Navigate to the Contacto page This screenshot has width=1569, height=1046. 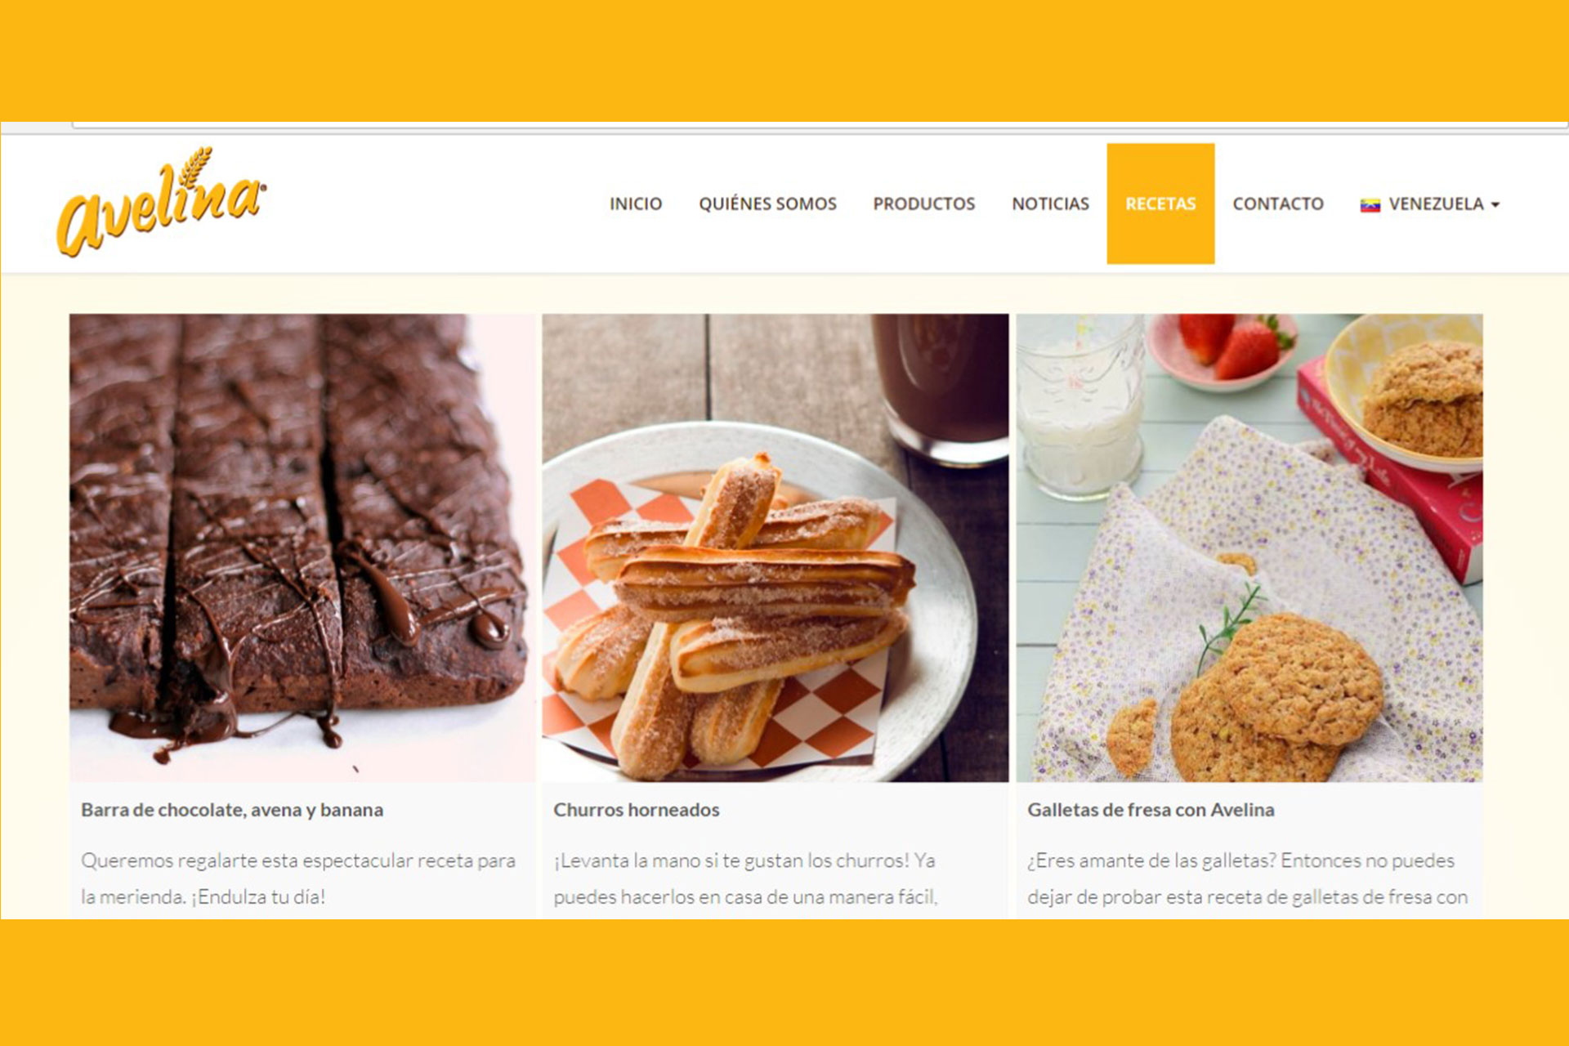pyautogui.click(x=1278, y=204)
